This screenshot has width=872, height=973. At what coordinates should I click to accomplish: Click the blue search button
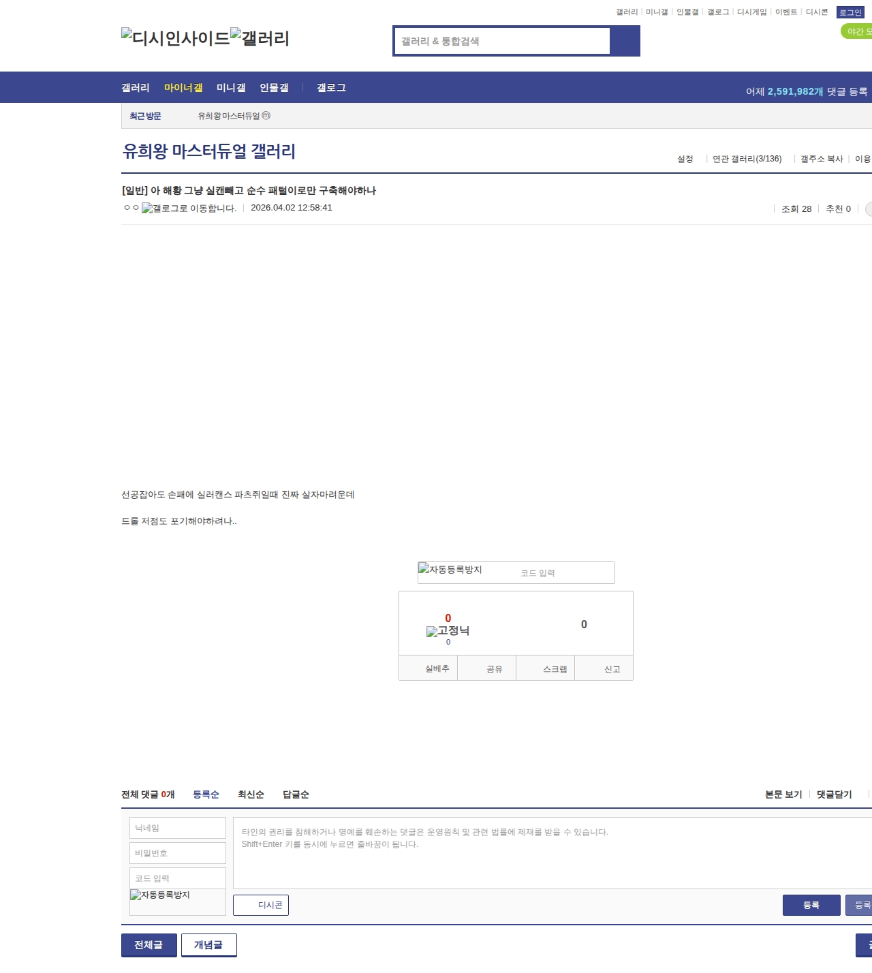pyautogui.click(x=625, y=41)
